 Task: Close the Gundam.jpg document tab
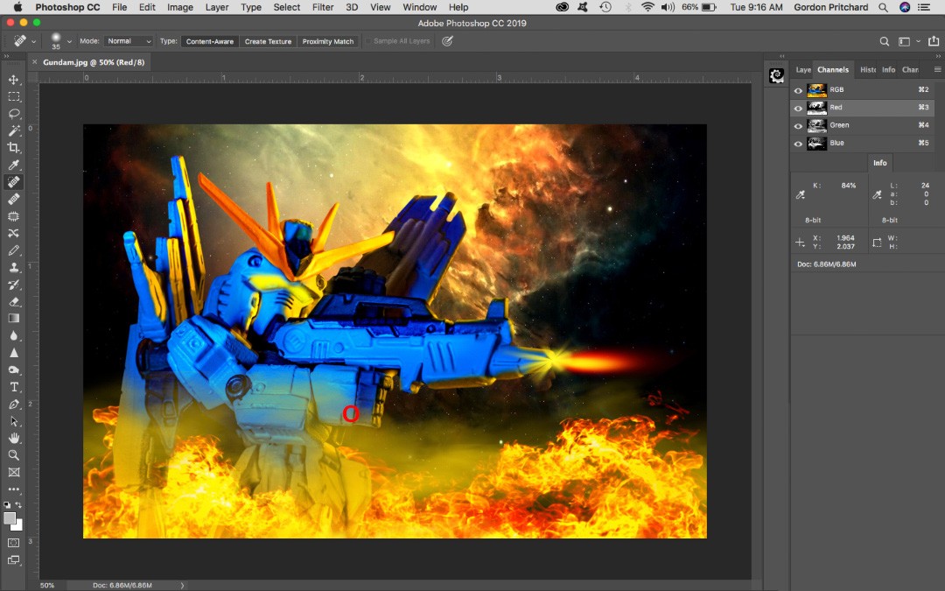click(34, 62)
